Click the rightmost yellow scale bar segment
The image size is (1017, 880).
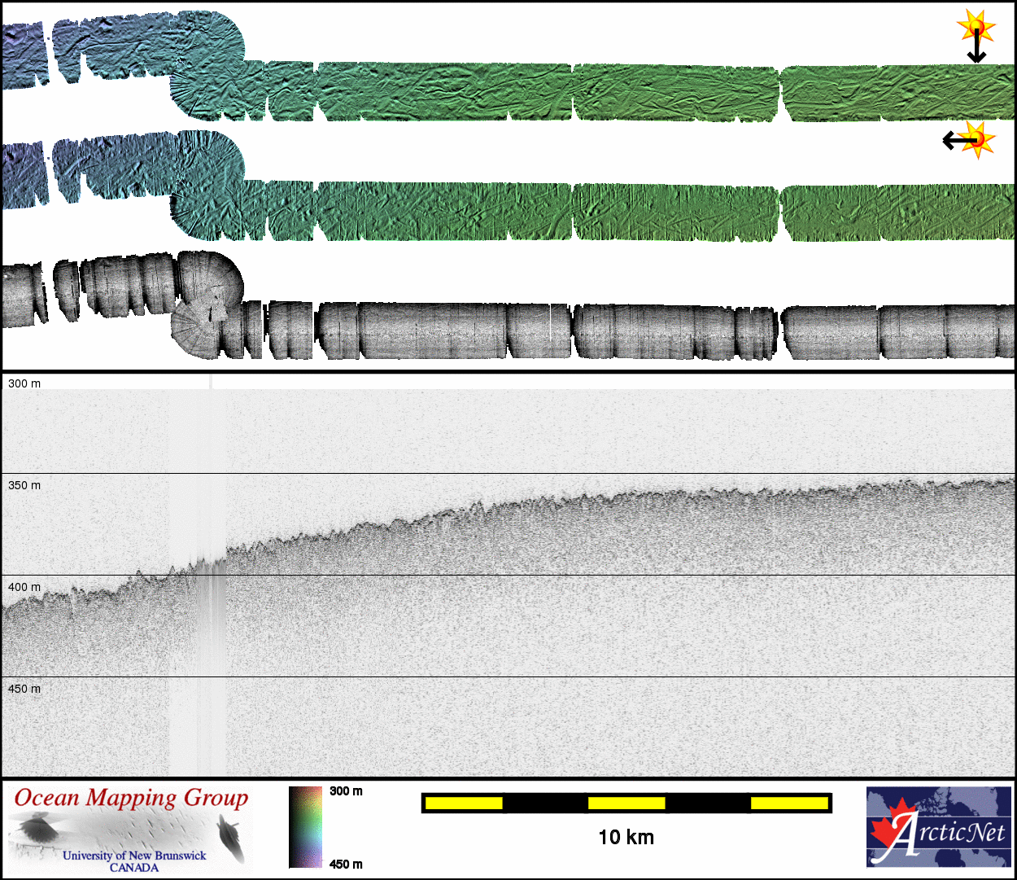[x=789, y=803]
